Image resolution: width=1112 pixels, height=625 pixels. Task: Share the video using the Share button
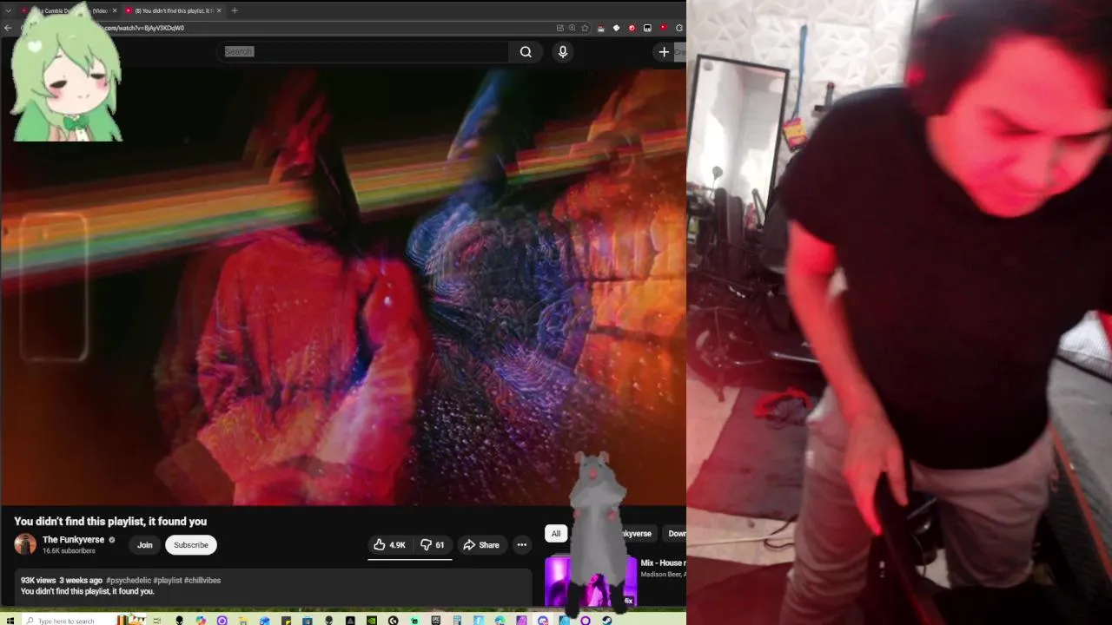[x=480, y=545]
